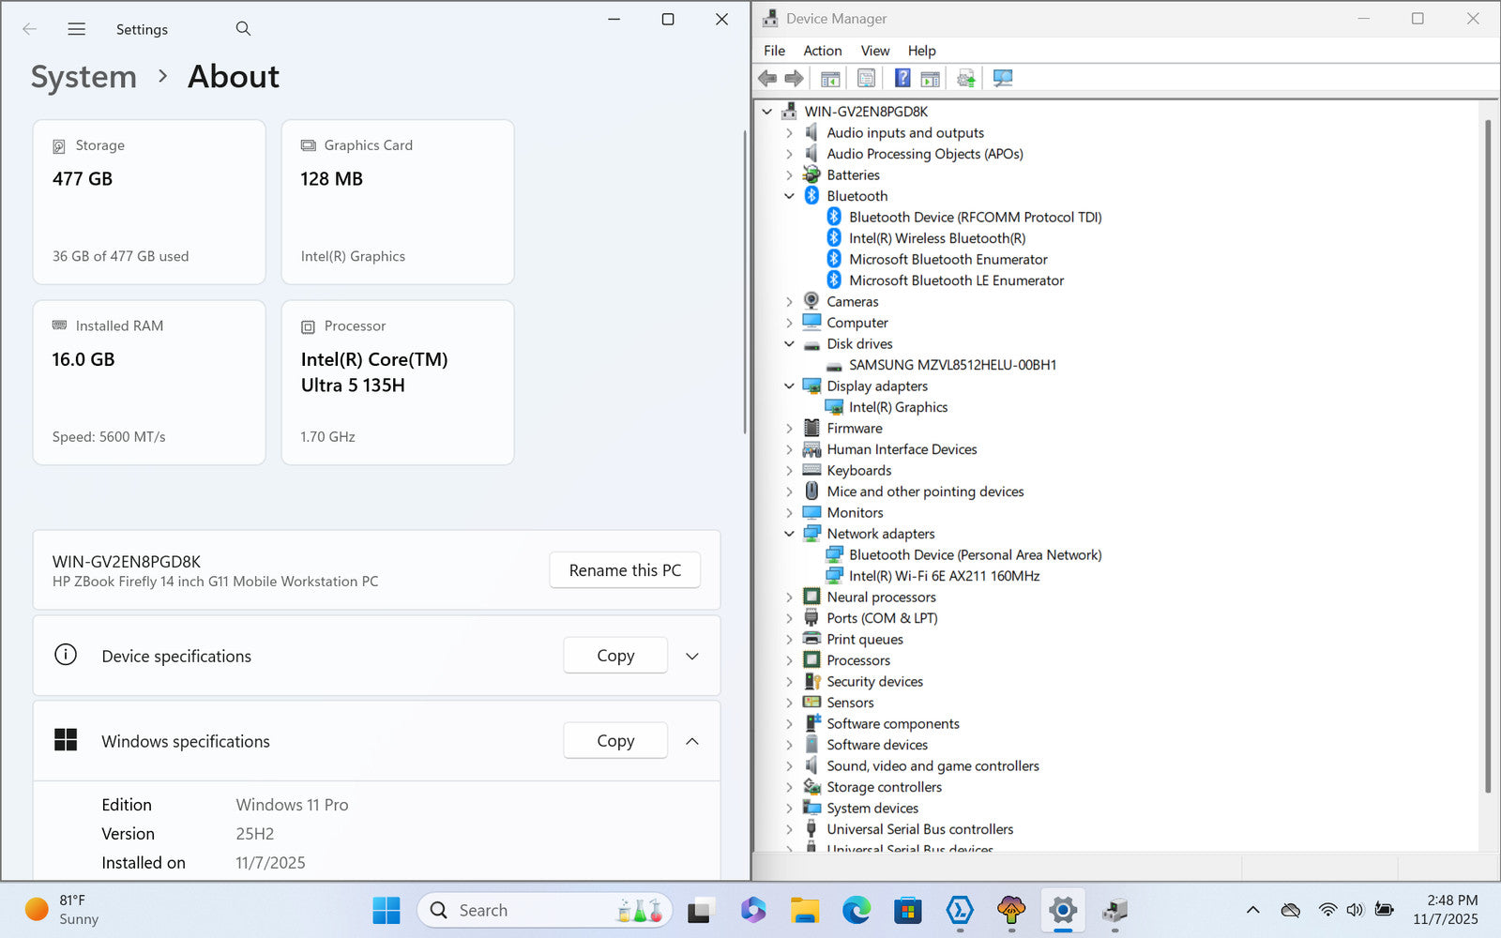Select the Intel(R) Wireless Bluetooth(R) device
This screenshot has height=938, width=1501.
click(x=936, y=238)
